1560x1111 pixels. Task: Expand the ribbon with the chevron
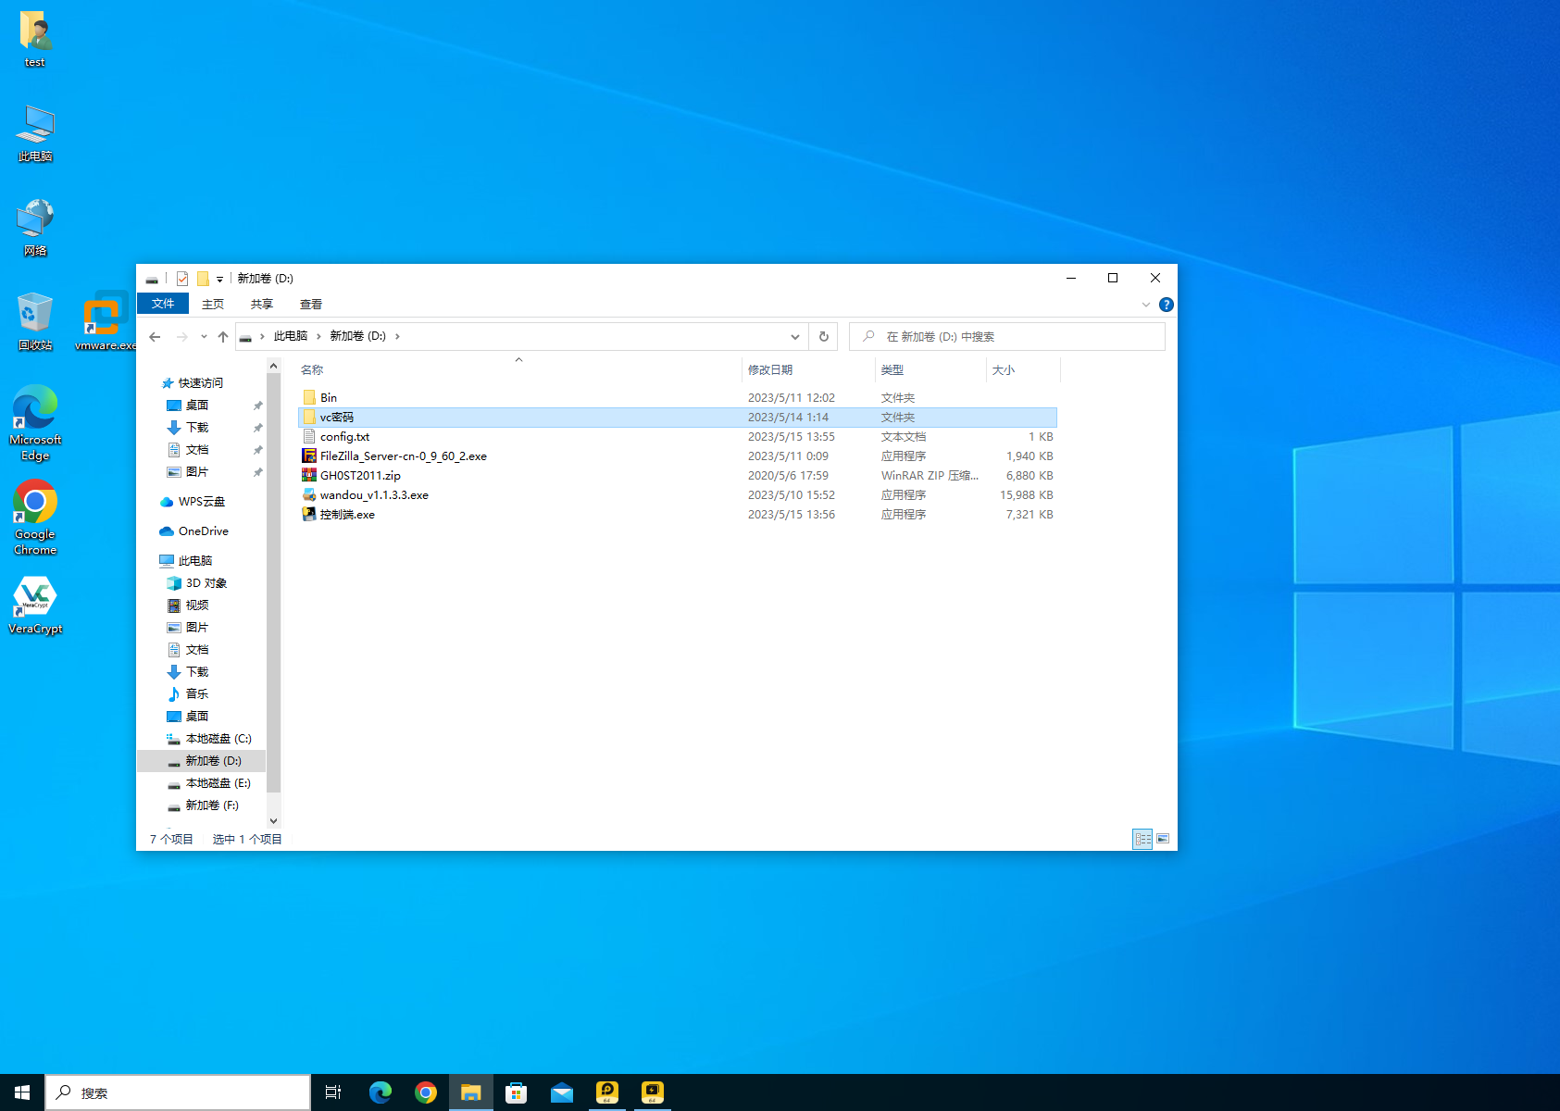tap(1146, 305)
